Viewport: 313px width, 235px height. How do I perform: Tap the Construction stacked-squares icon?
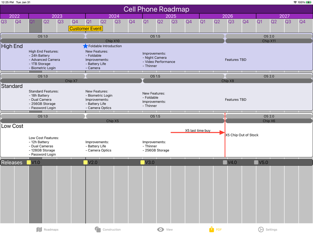pos(98,229)
